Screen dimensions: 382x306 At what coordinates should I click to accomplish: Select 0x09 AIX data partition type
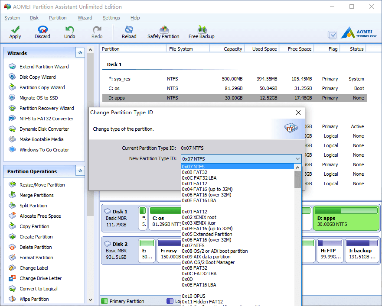[x=238, y=257]
